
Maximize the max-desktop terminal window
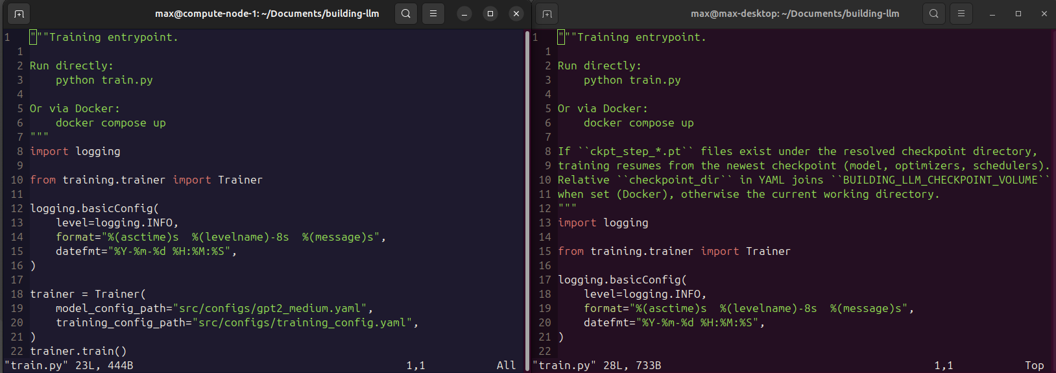1018,14
